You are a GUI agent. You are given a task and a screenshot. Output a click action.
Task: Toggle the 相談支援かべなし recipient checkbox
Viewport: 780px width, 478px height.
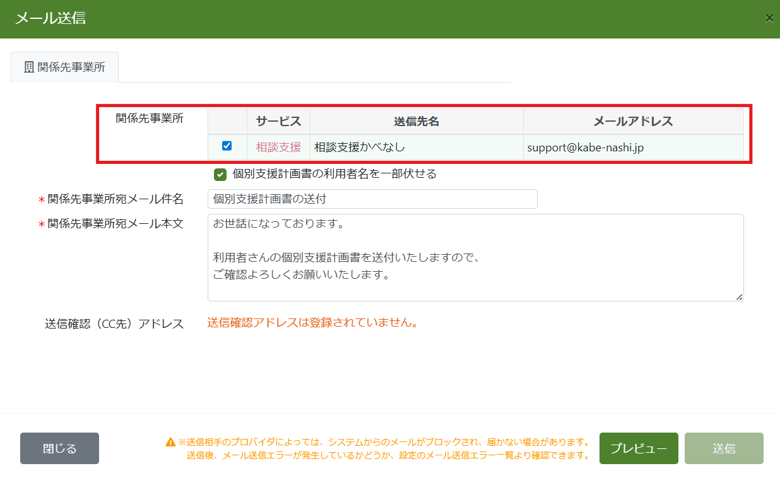[227, 146]
